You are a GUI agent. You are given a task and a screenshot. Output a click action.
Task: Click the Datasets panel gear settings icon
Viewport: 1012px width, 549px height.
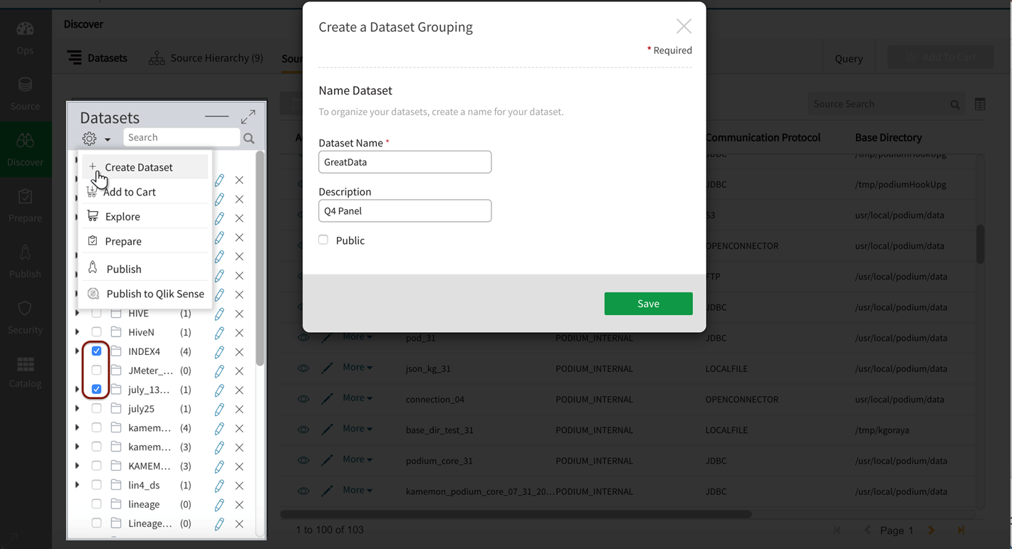(x=90, y=139)
